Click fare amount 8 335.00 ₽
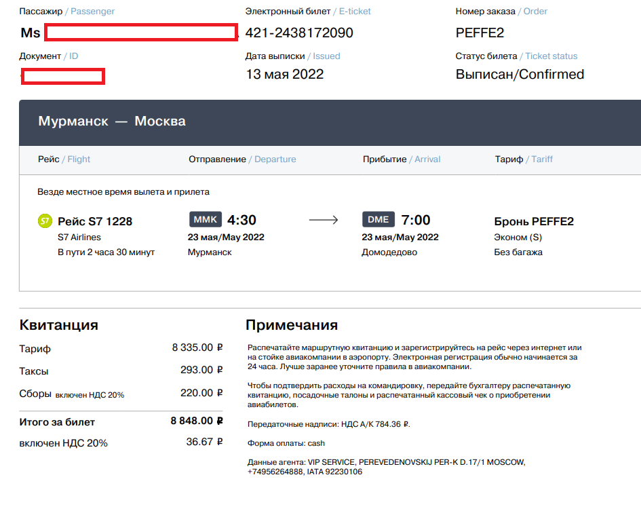The width and height of the screenshot is (641, 513). 197,347
